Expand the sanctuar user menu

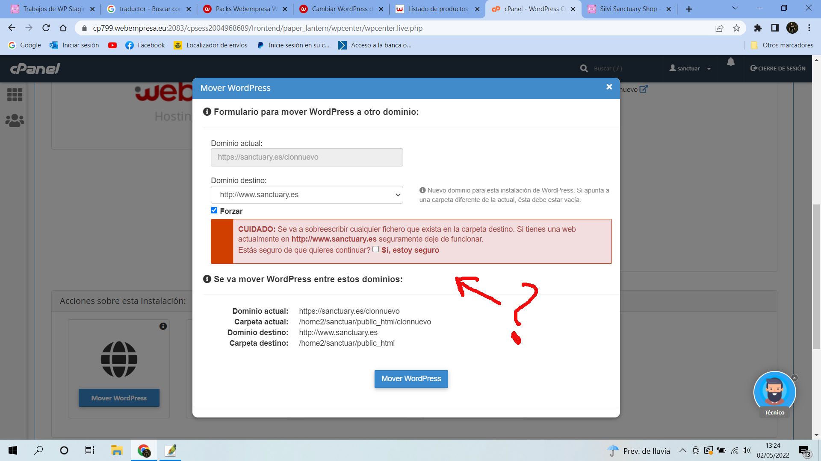[x=690, y=68]
